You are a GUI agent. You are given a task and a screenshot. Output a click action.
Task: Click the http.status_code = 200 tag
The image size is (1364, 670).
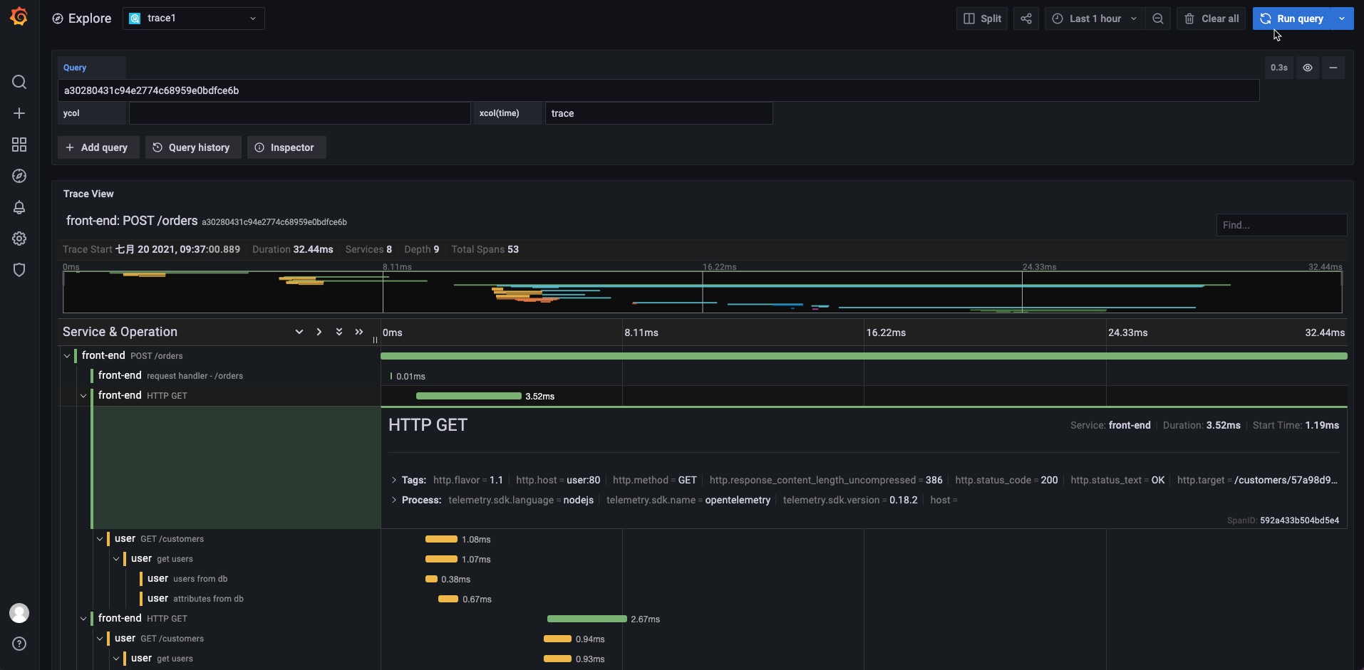(1006, 480)
